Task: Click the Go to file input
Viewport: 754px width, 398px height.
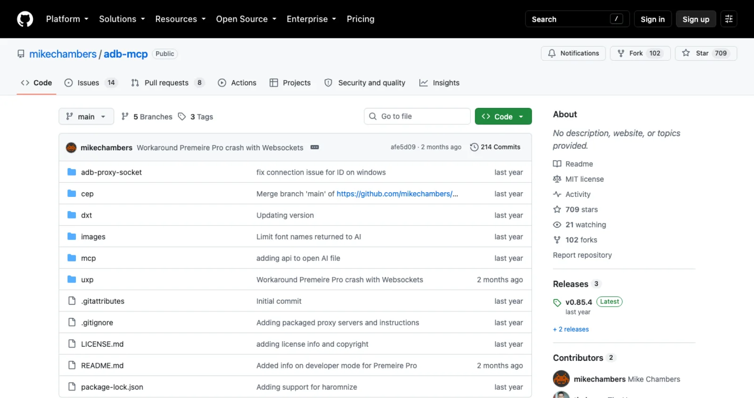Action: coord(417,116)
